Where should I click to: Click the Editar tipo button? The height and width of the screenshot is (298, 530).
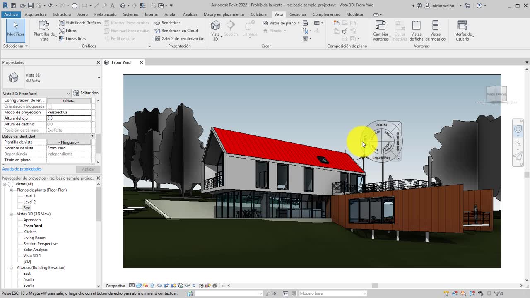tap(86, 93)
